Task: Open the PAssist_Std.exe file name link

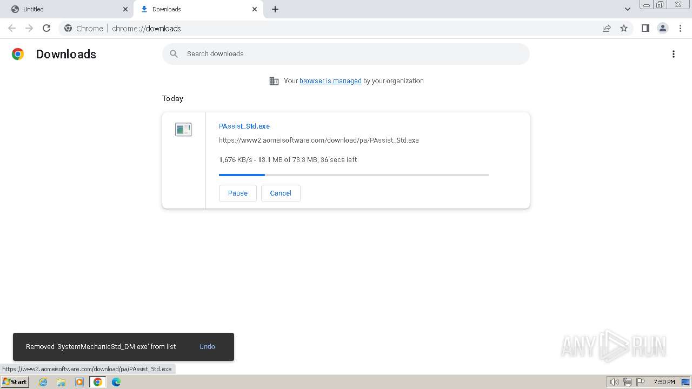Action: point(244,126)
